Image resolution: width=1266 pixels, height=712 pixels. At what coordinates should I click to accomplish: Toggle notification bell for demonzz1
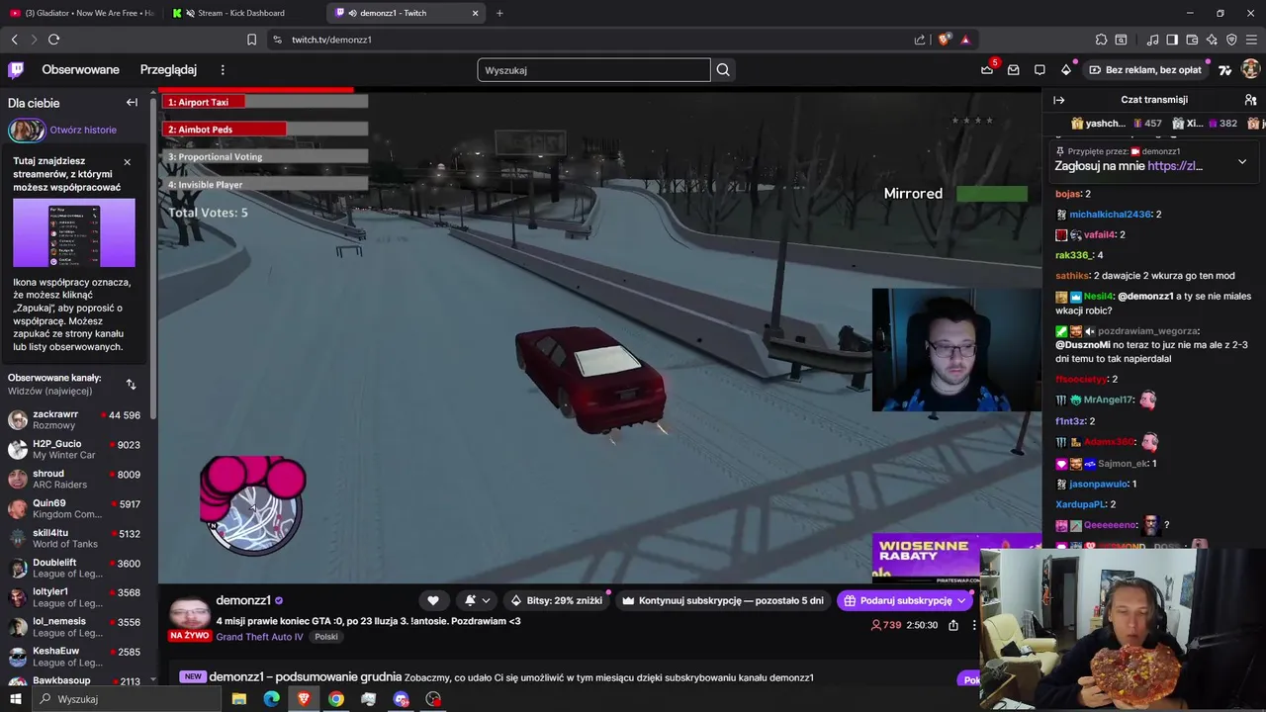[x=472, y=600]
